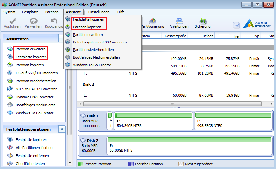This screenshot has height=169, width=276.
Task: Open the Einstellungen menu
Action: pos(99,12)
